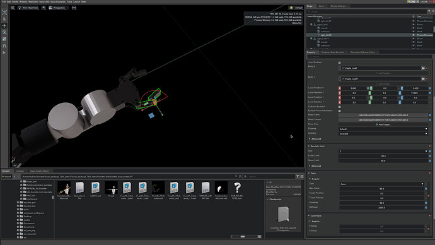Toggle Exclude From Articulation checkbox

coord(340,111)
